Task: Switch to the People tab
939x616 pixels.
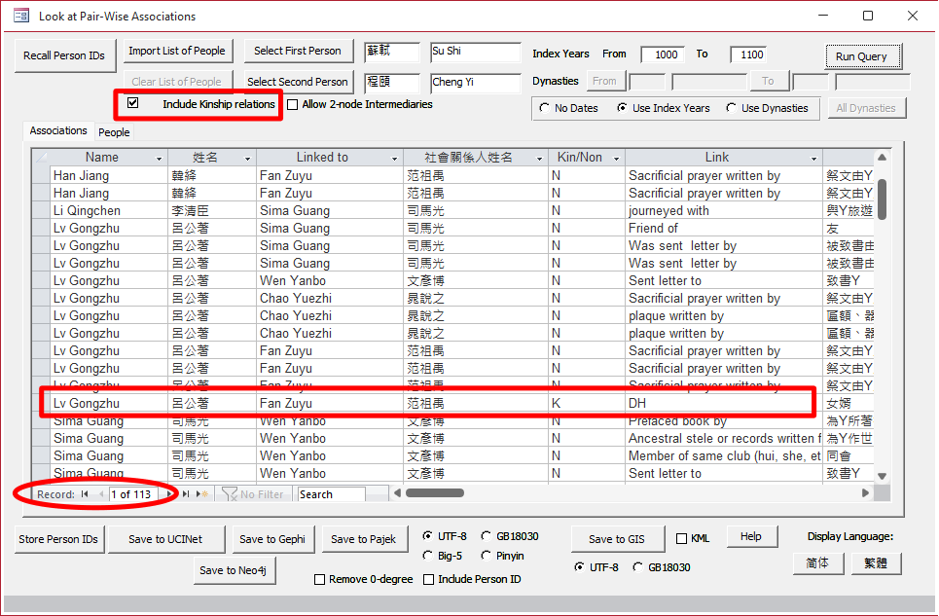Action: pos(114,132)
